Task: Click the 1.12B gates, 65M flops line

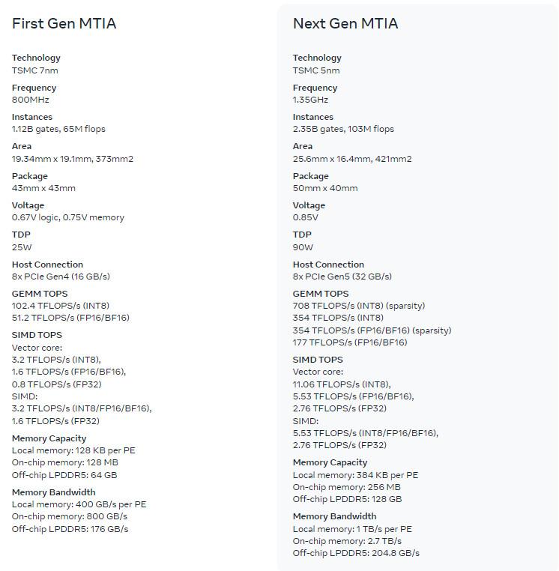Action: (x=58, y=129)
